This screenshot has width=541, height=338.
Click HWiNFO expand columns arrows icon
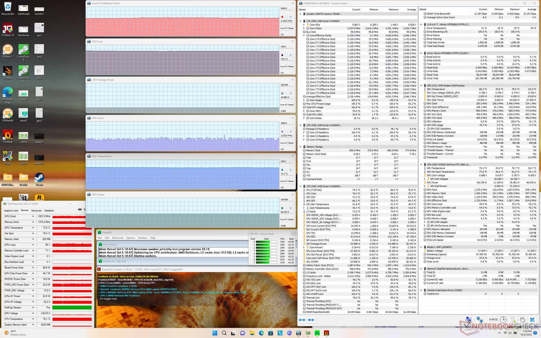click(302, 320)
